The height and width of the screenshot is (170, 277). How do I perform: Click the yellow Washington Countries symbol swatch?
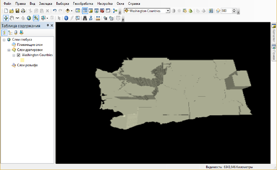[22, 60]
